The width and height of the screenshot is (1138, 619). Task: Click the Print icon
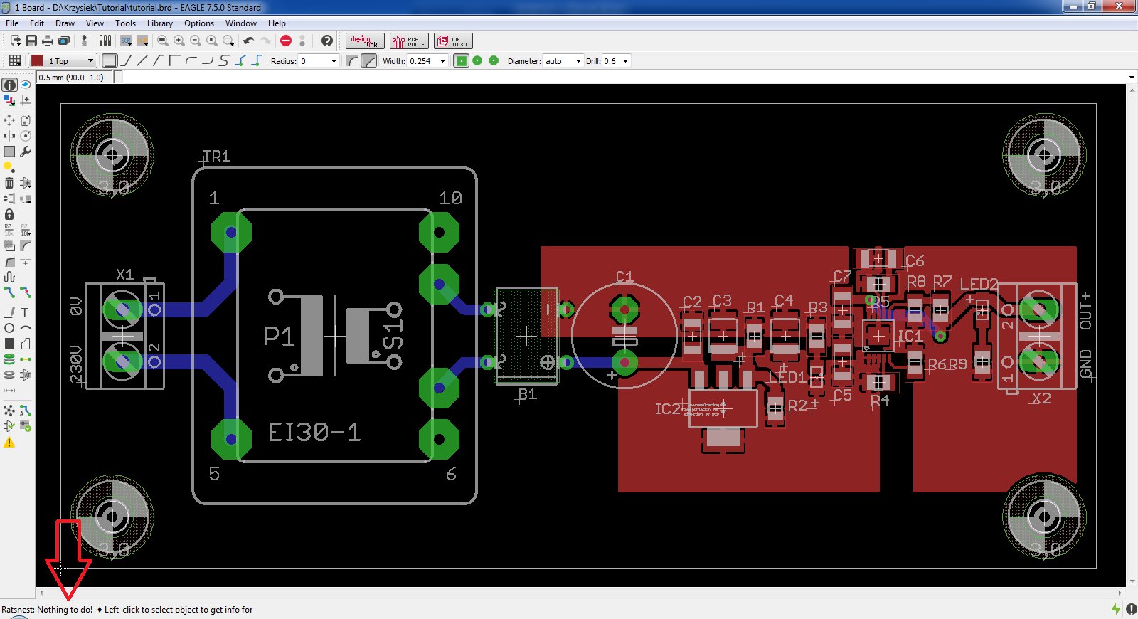coord(48,41)
